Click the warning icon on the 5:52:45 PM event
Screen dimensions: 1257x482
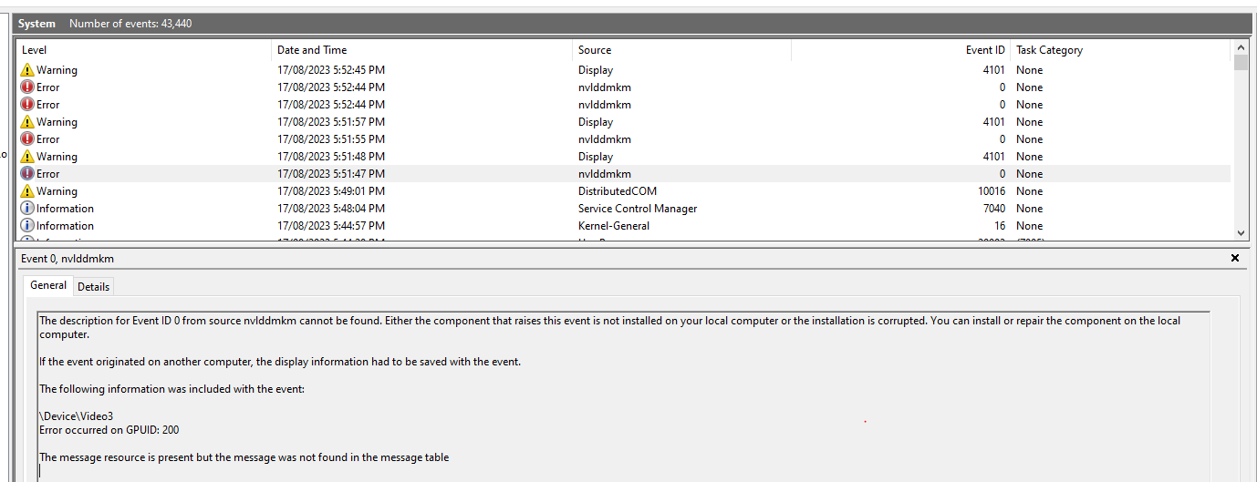point(27,70)
